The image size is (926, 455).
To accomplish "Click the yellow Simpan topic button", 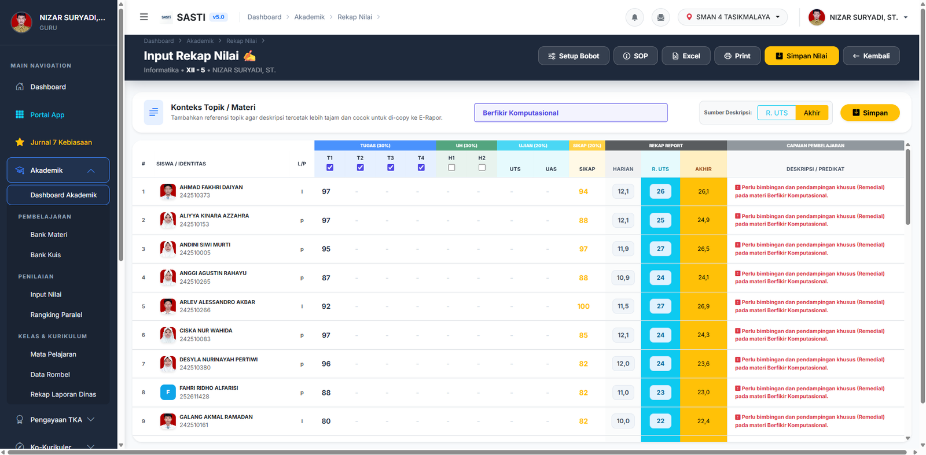I will point(870,113).
